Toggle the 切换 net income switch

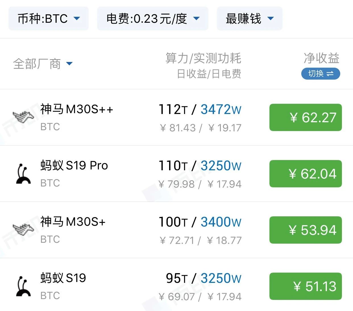tap(321, 74)
